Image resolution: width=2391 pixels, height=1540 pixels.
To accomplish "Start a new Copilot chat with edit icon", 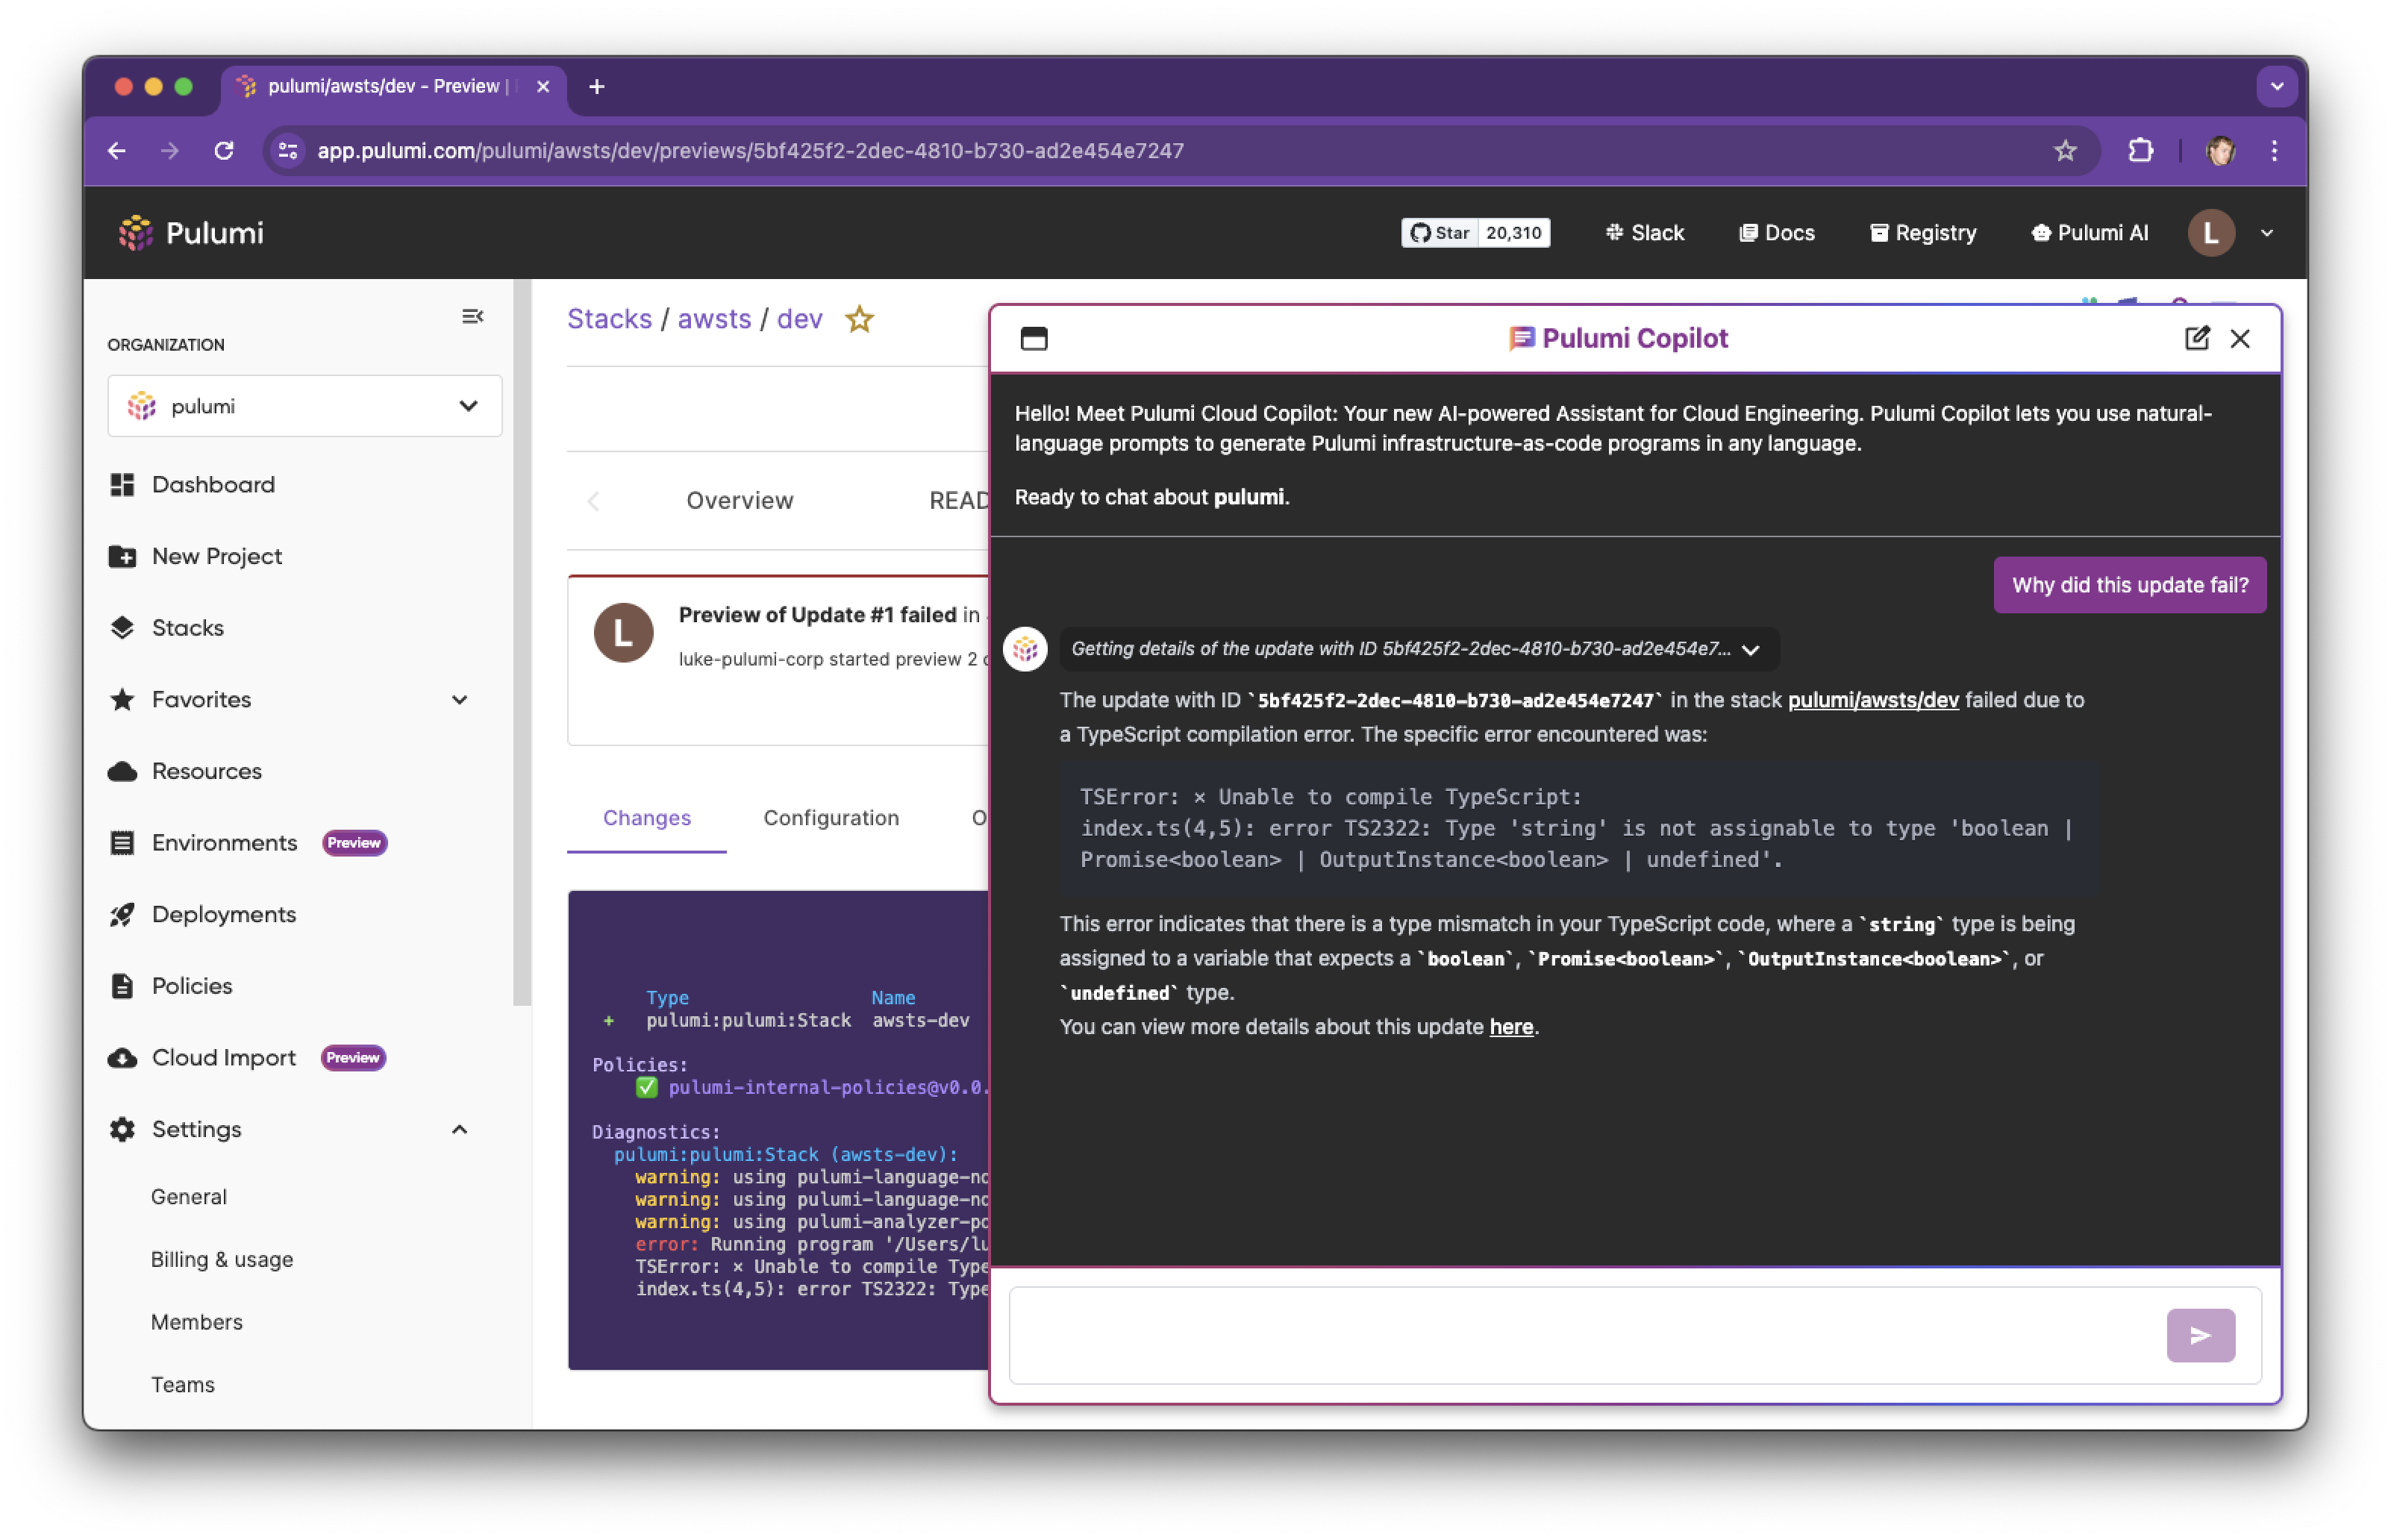I will point(2198,338).
